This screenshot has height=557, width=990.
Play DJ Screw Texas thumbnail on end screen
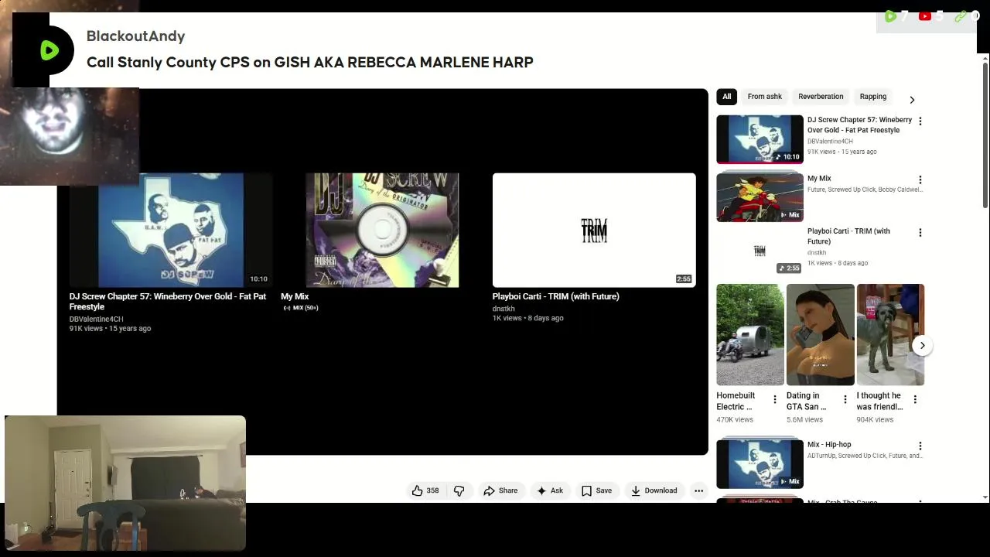coord(171,230)
